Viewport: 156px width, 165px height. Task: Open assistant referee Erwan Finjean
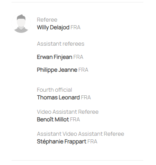(x=55, y=57)
